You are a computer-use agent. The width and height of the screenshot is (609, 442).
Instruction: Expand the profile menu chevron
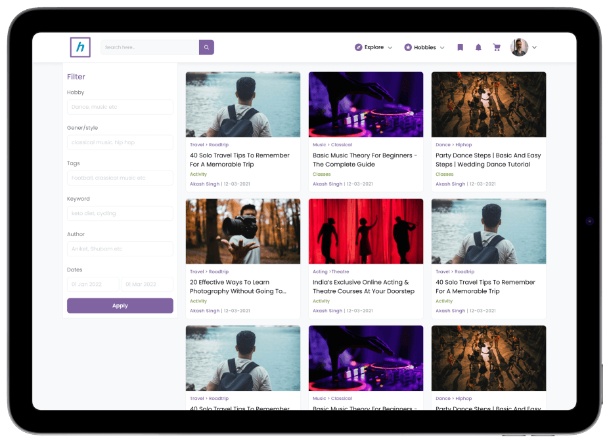click(x=534, y=47)
